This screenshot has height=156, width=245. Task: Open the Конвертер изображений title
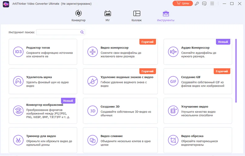point(45,105)
